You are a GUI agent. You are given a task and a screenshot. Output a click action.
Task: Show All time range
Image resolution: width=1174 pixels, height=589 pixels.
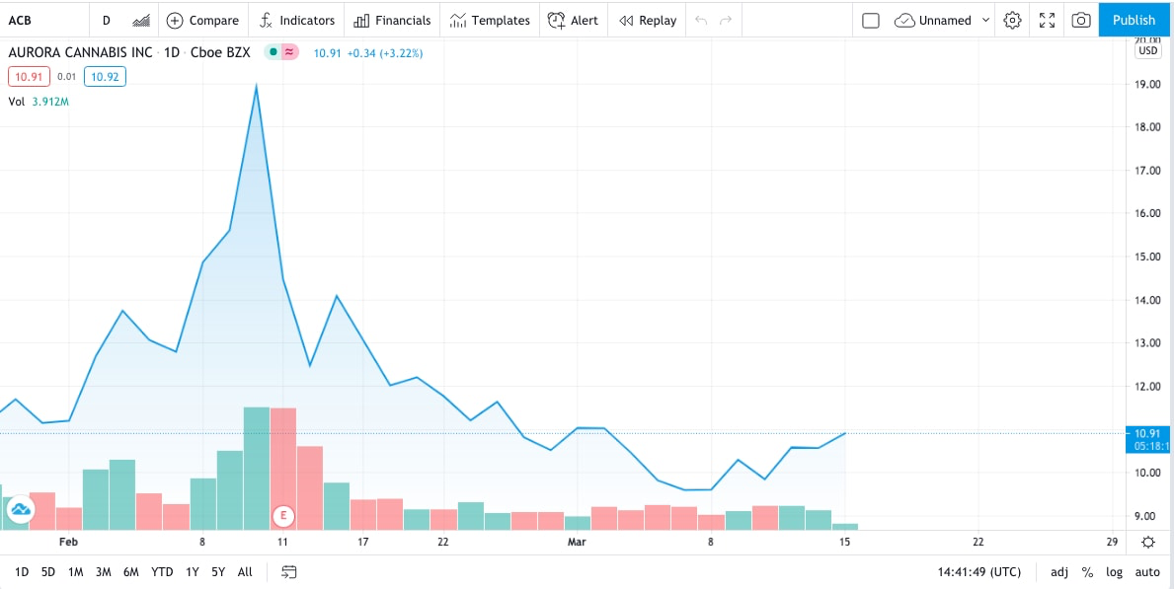point(245,572)
